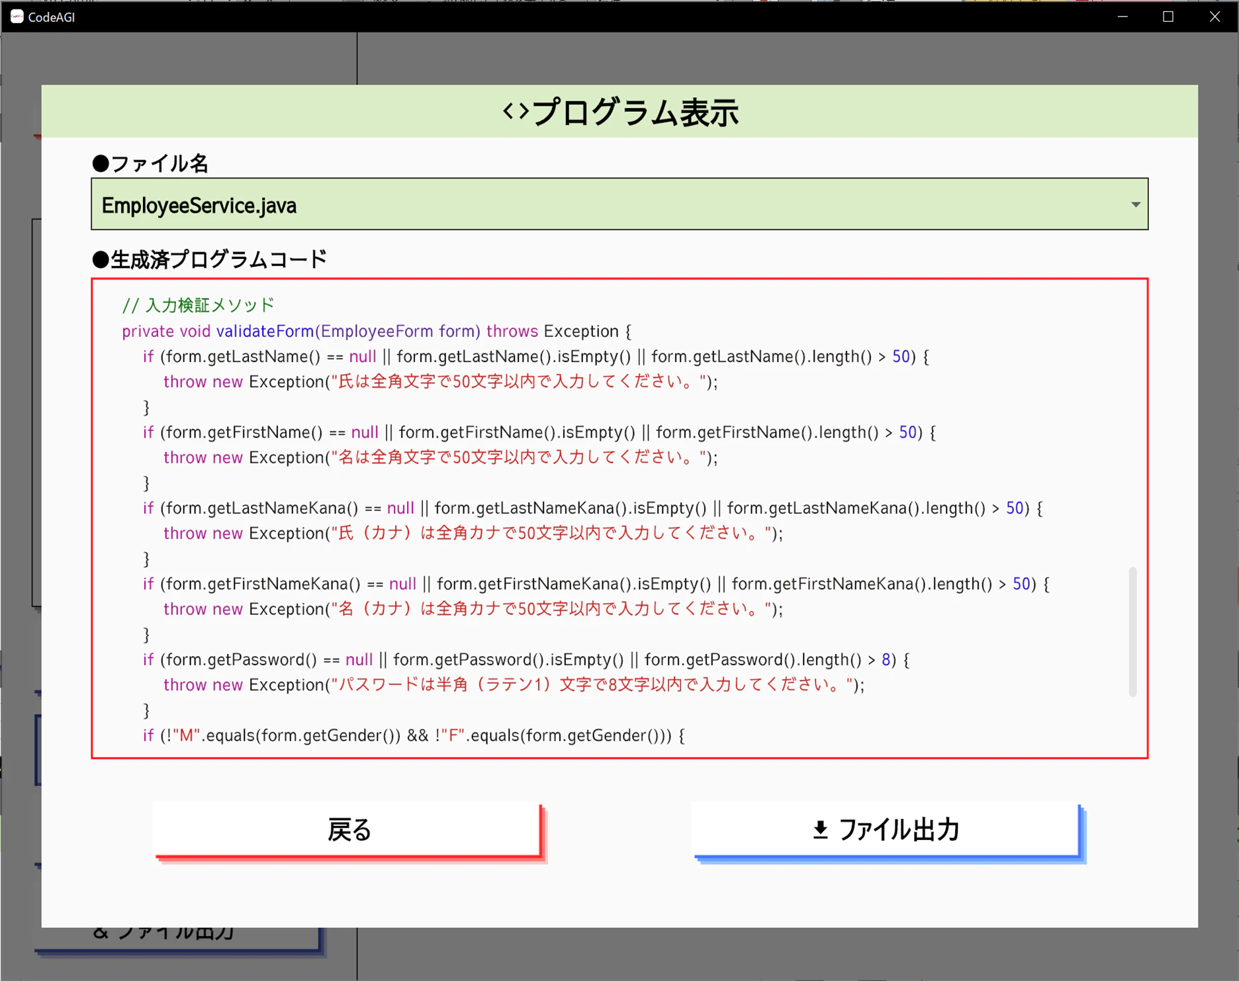1239x981 pixels.
Task: Minimize the CodeAGI window
Action: coord(1123,17)
